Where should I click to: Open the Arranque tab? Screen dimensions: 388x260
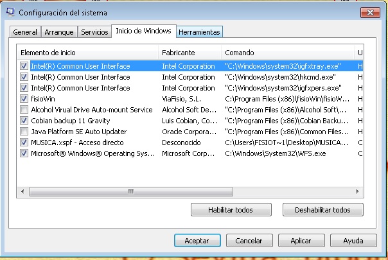(x=59, y=32)
